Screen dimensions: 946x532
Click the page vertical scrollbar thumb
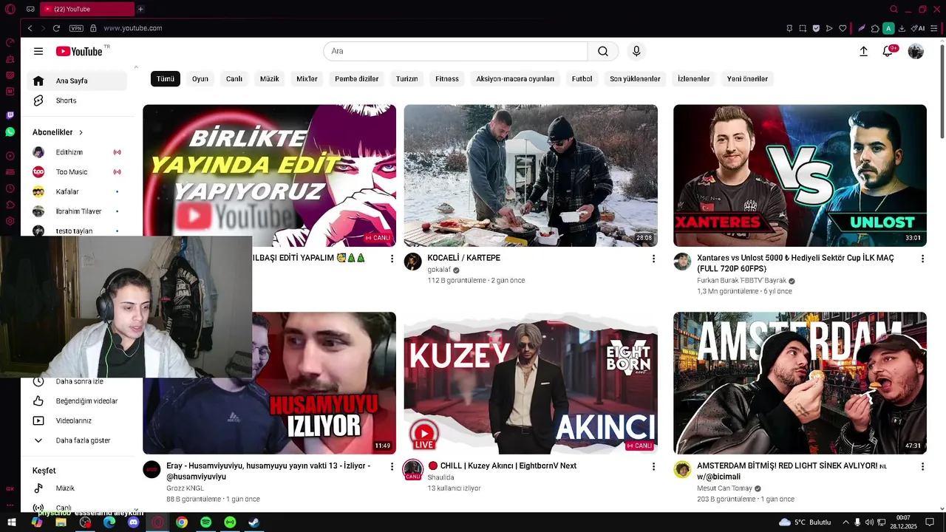point(942,92)
